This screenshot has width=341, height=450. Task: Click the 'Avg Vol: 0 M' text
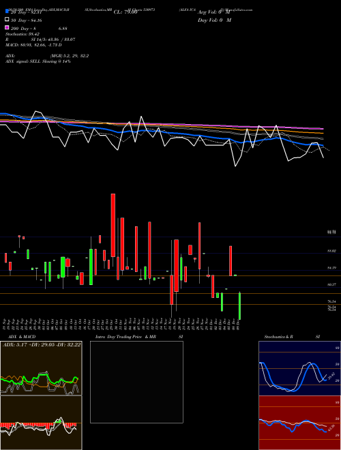pos(214,12)
